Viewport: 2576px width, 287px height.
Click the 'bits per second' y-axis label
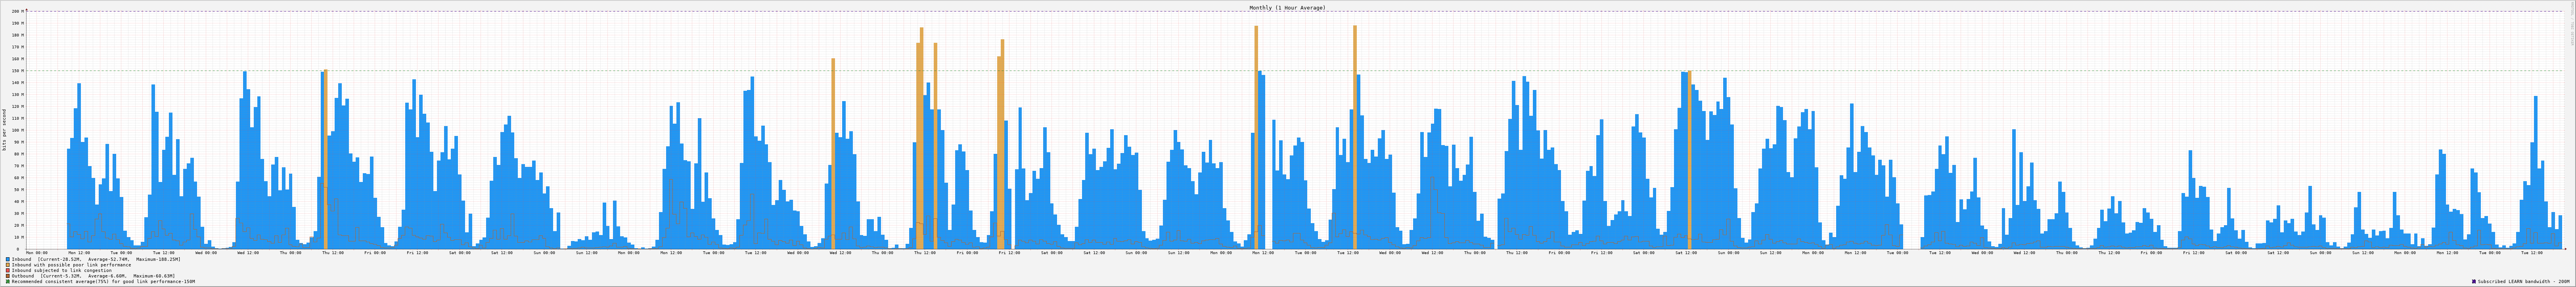[4, 130]
